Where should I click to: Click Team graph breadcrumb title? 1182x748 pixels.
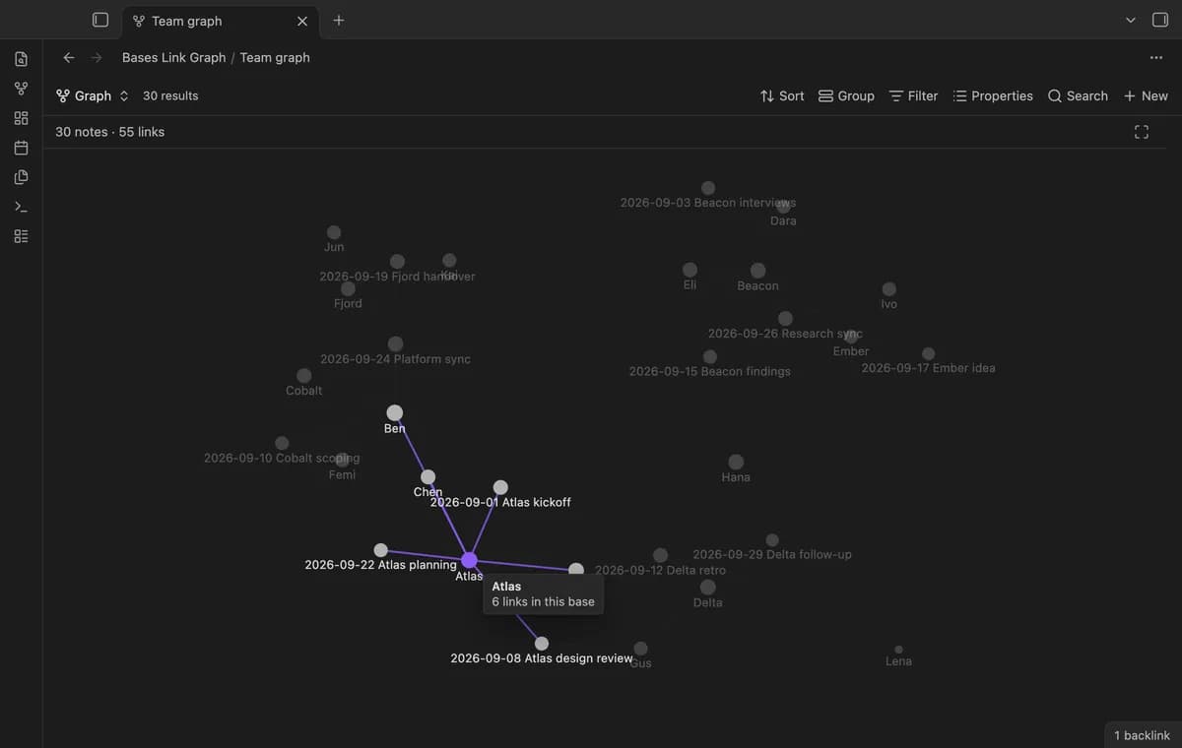click(275, 57)
